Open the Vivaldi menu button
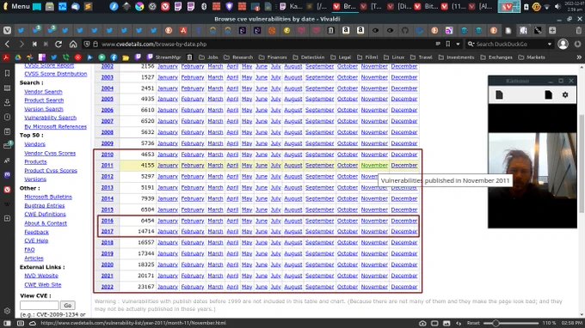 pyautogui.click(x=7, y=31)
